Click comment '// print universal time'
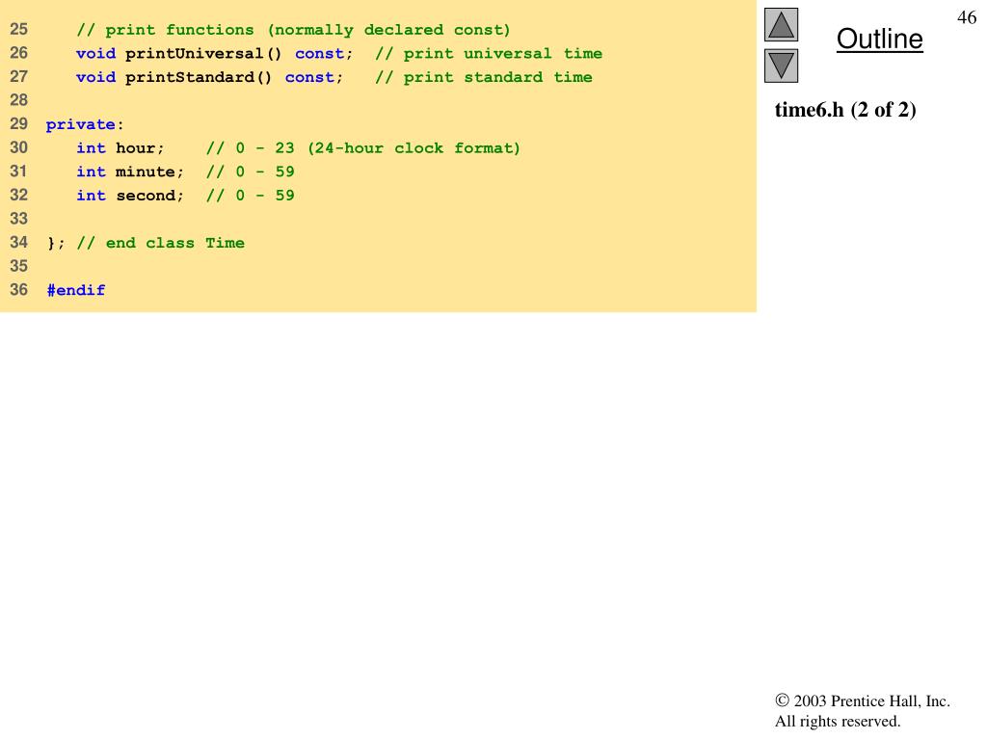Screen dimensions: 987x740 489,54
